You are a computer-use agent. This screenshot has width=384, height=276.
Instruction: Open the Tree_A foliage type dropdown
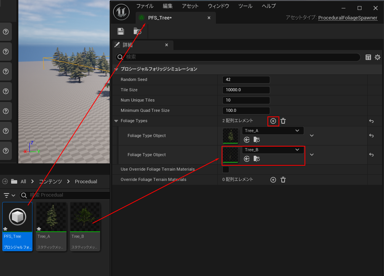[x=273, y=131]
